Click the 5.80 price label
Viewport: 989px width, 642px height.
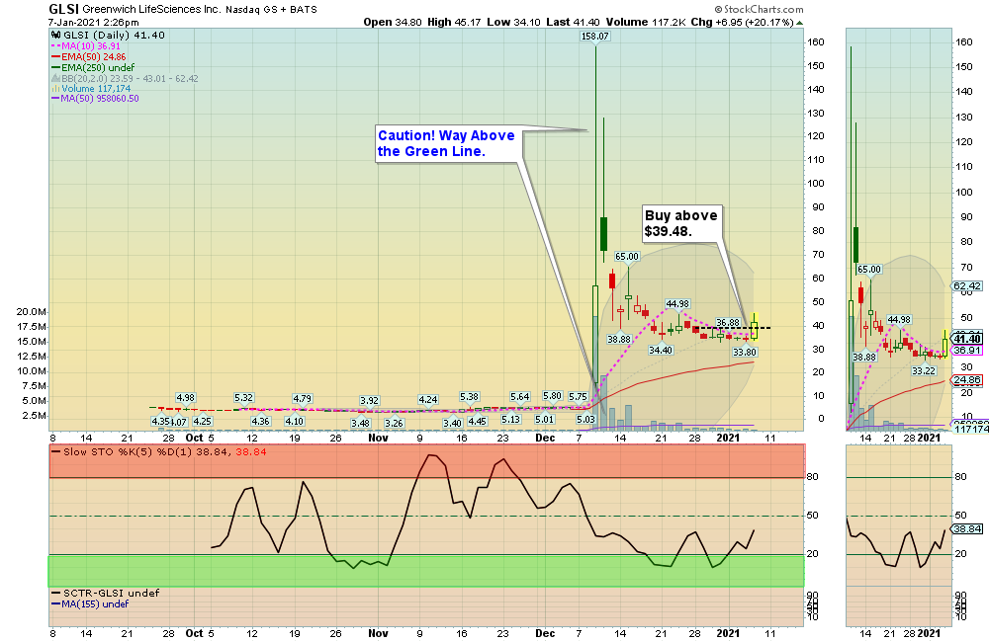(x=553, y=396)
